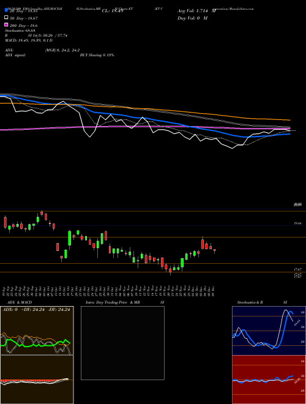This screenshot has height=404, width=306.
Task: Select the '200 Day - 18.6' legend label
Action: (23, 26)
